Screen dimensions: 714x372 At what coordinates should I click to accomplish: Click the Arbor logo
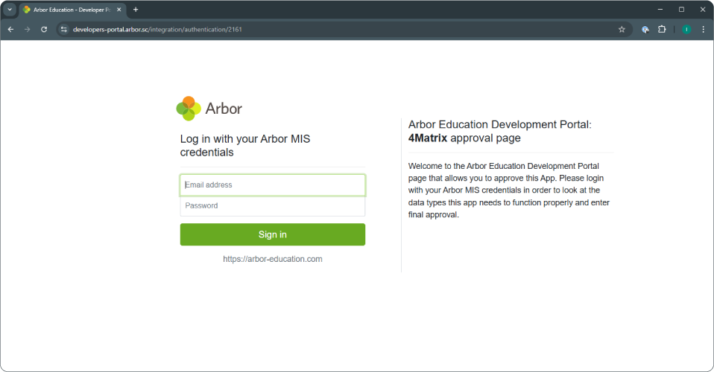click(209, 109)
